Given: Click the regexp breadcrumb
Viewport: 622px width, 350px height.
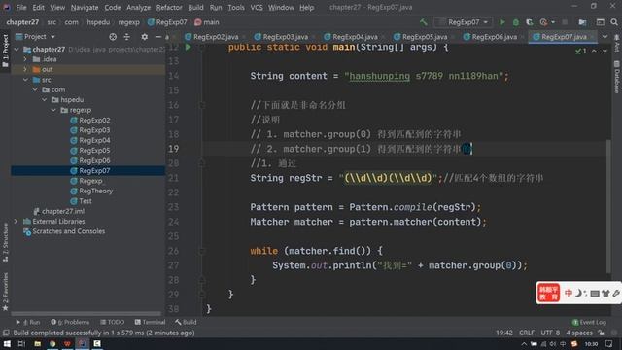Looking at the screenshot, I should coord(128,22).
